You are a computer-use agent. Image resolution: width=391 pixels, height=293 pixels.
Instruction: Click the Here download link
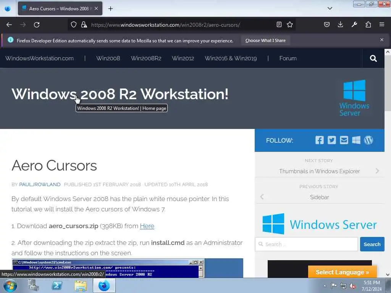click(147, 226)
